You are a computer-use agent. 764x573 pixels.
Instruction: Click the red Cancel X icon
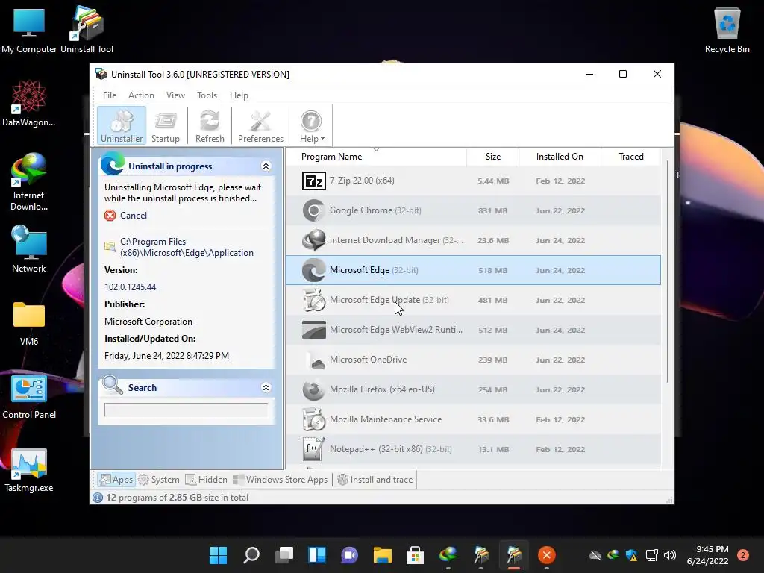click(110, 216)
